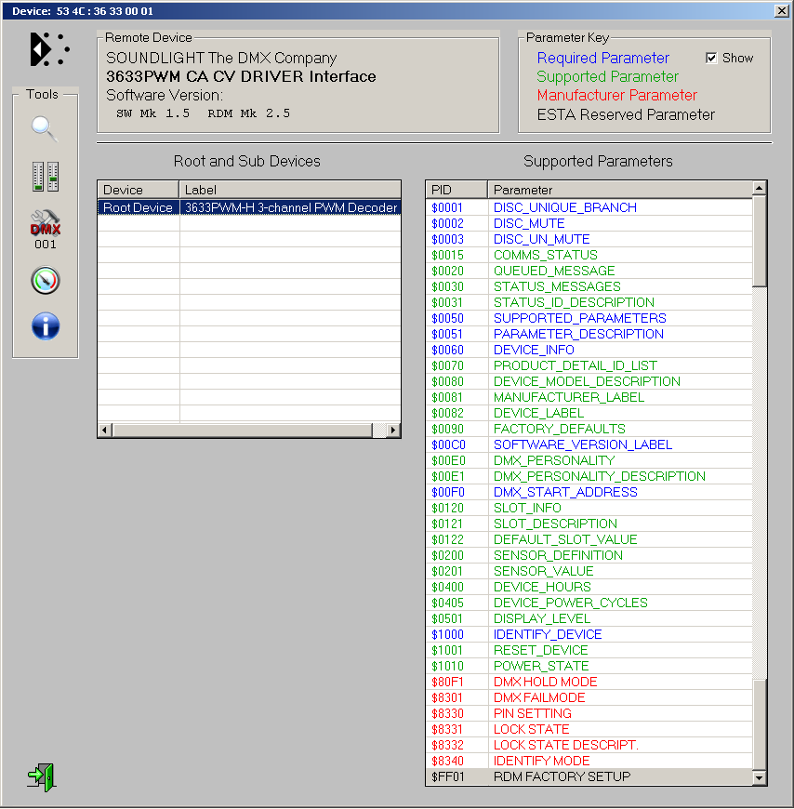Toggle the Show parameter key checkbox

tap(711, 58)
